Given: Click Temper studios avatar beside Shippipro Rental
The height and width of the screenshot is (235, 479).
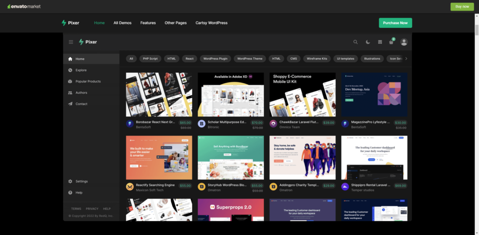Looking at the screenshot, I should [345, 187].
